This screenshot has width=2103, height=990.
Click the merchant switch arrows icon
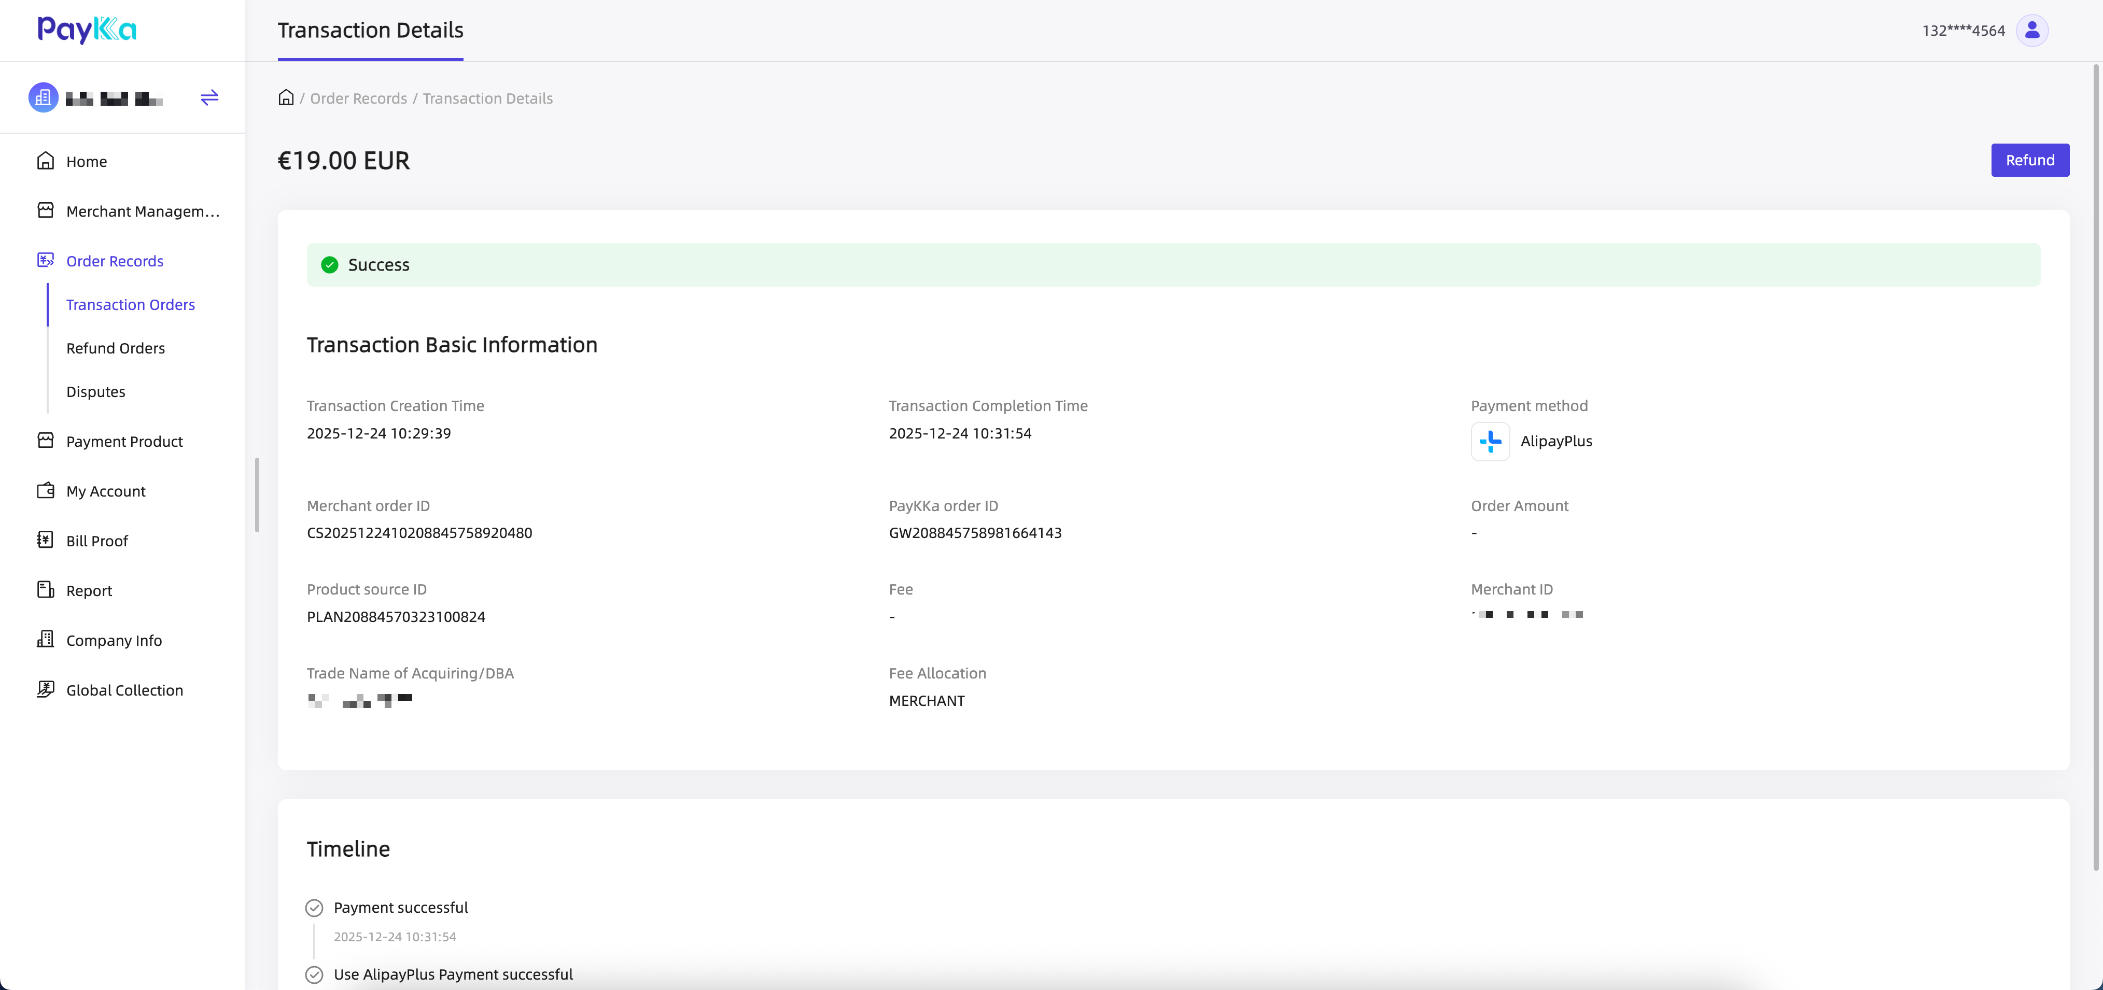click(x=210, y=98)
